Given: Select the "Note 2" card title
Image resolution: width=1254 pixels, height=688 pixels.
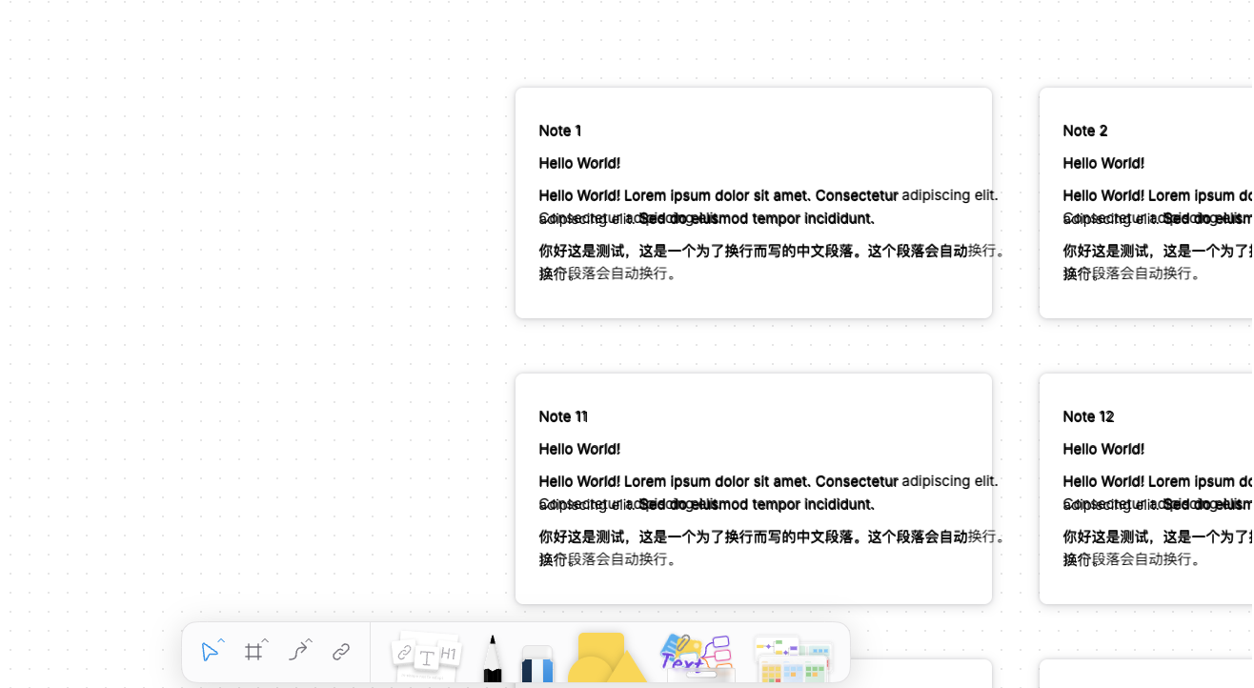Looking at the screenshot, I should point(1084,131).
